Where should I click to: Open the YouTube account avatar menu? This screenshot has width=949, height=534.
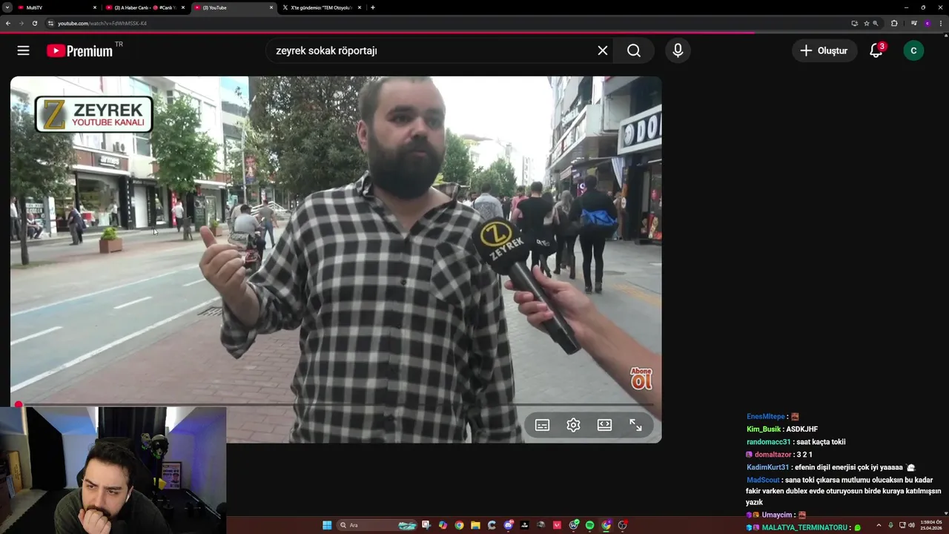coord(913,50)
